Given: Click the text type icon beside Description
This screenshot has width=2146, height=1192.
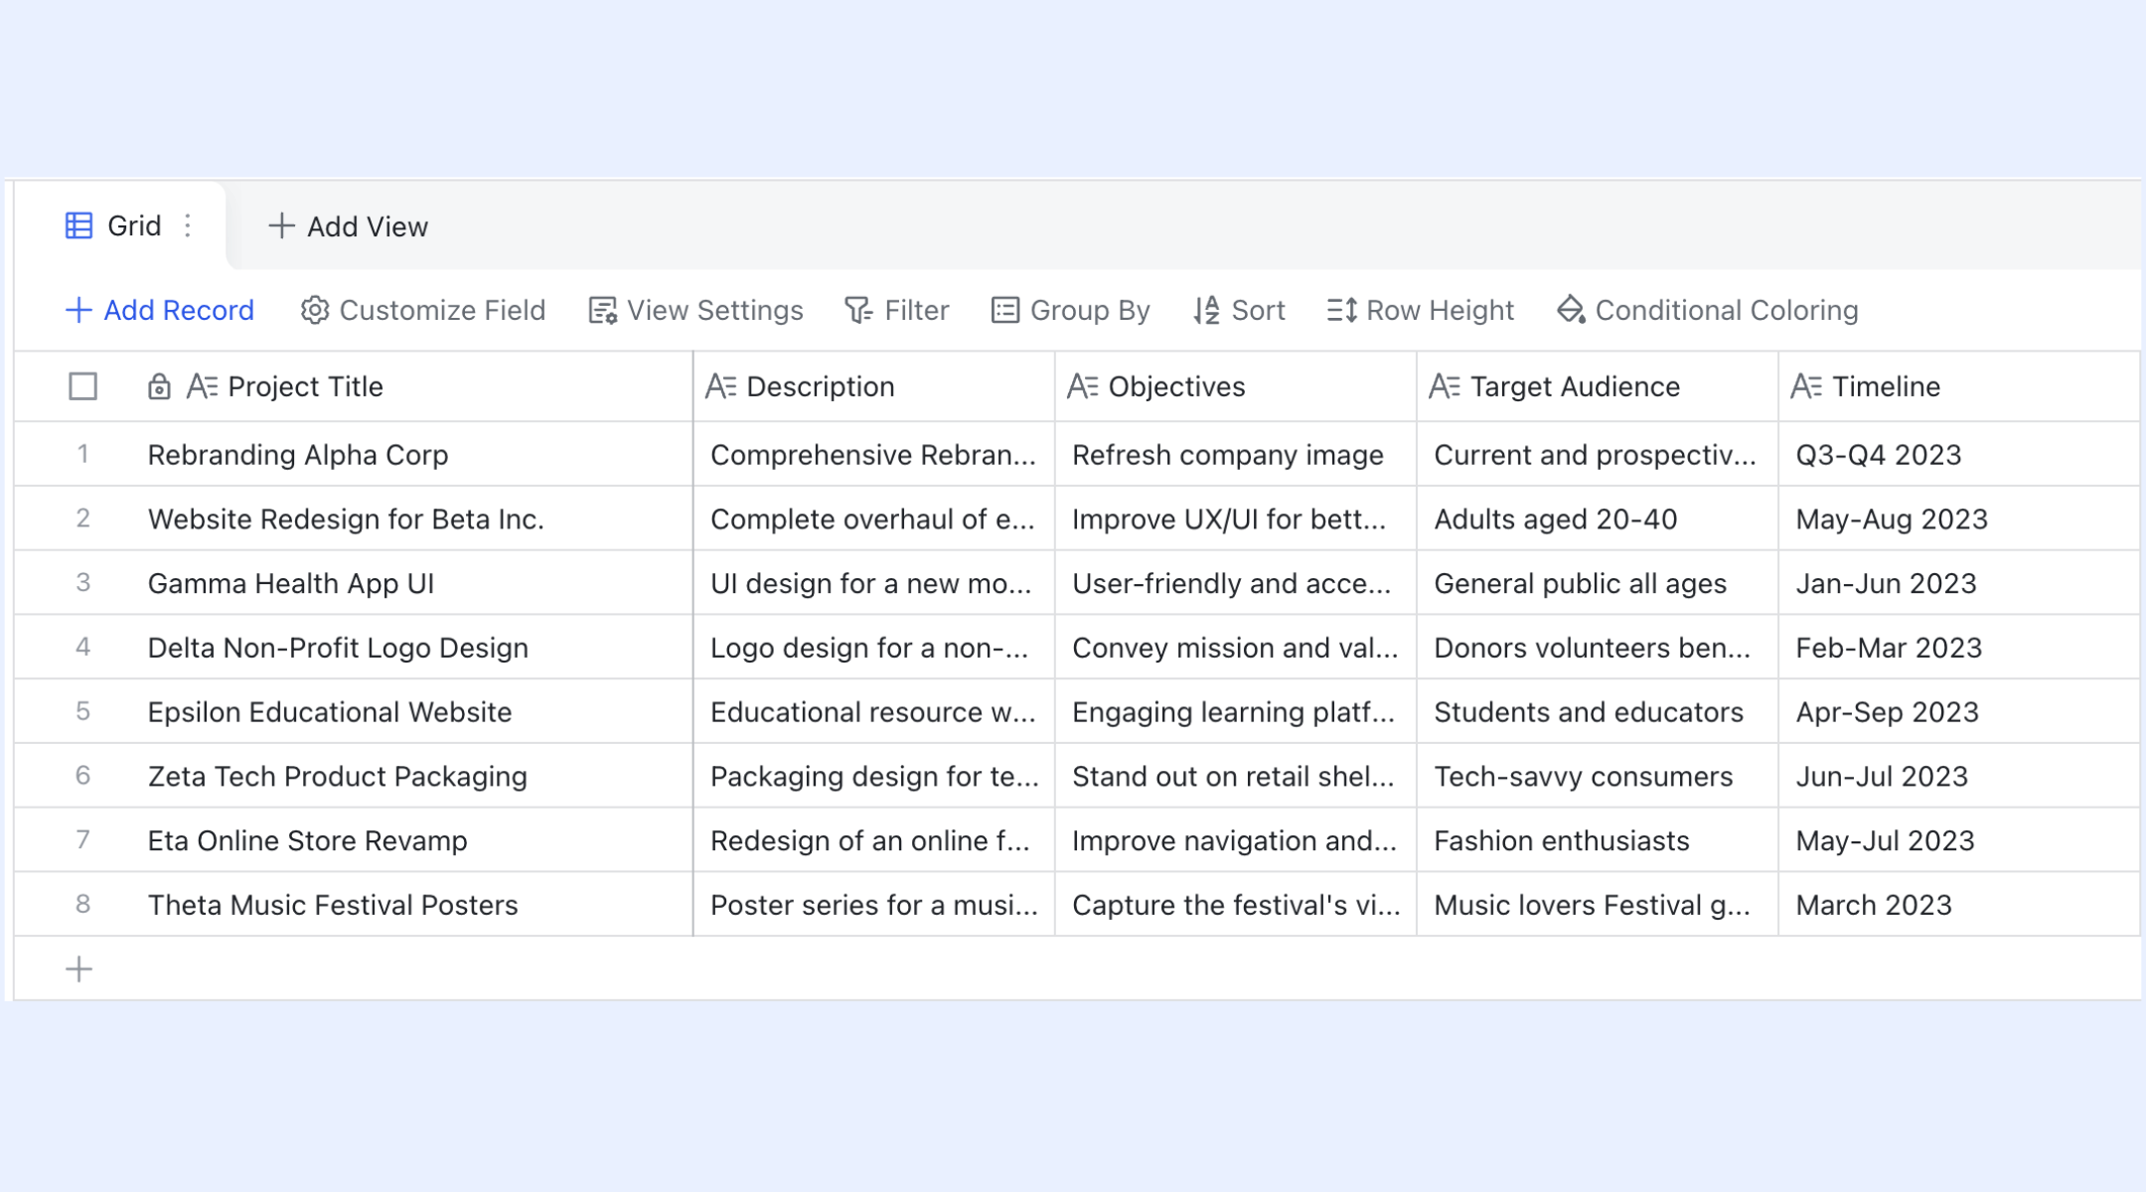Looking at the screenshot, I should point(721,386).
